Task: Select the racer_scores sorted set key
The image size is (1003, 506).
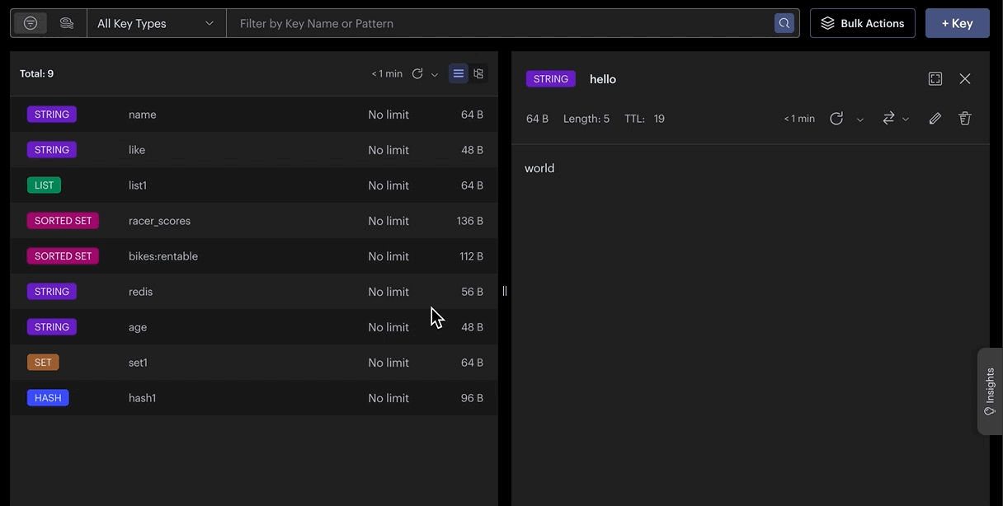Action: [254, 221]
